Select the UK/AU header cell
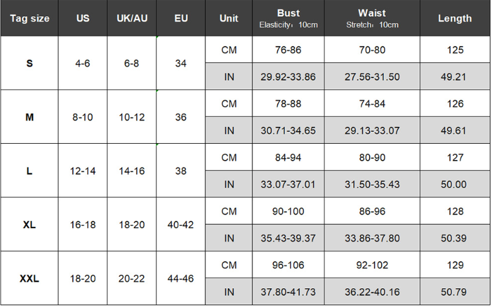Screen dimensions: 491x307 (x=132, y=18)
